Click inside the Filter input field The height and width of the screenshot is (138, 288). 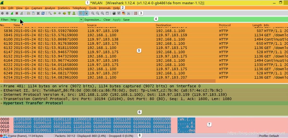pyautogui.click(x=45, y=19)
